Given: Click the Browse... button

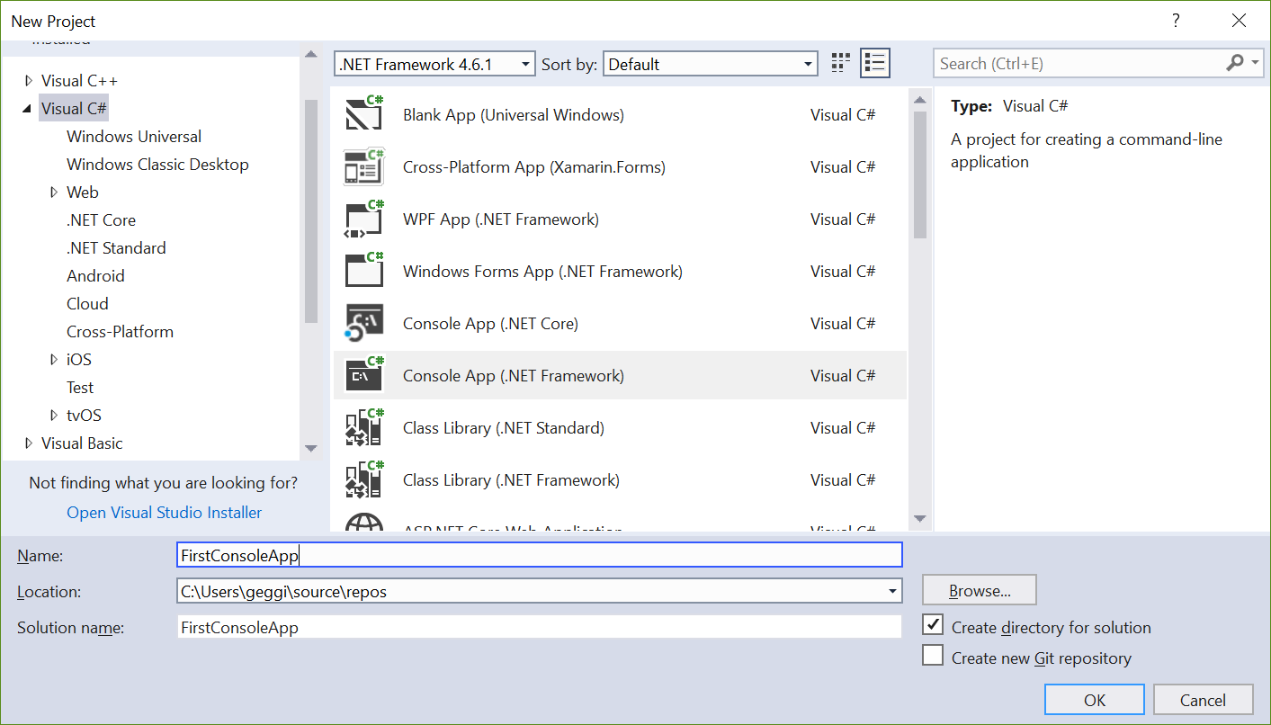Looking at the screenshot, I should pos(980,591).
